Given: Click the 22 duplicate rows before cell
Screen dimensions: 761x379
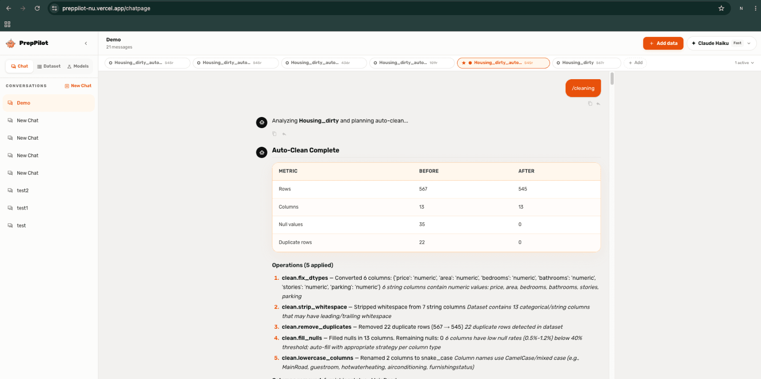Looking at the screenshot, I should (x=422, y=242).
